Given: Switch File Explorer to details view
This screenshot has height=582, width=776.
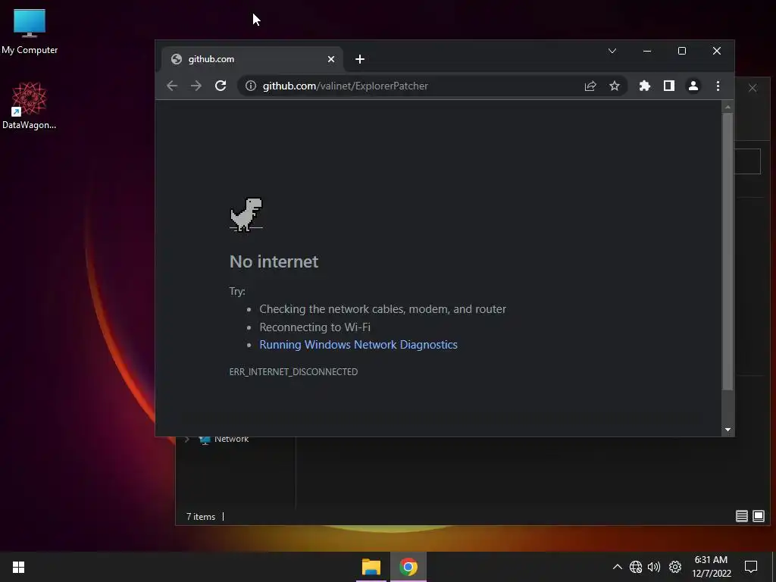Looking at the screenshot, I should click(741, 516).
